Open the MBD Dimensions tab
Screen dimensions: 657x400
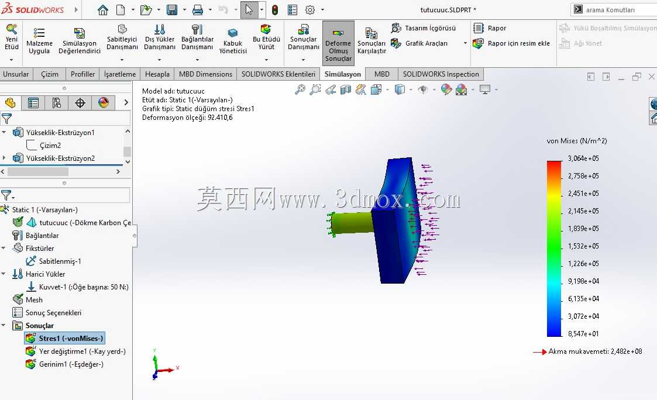[x=205, y=74]
